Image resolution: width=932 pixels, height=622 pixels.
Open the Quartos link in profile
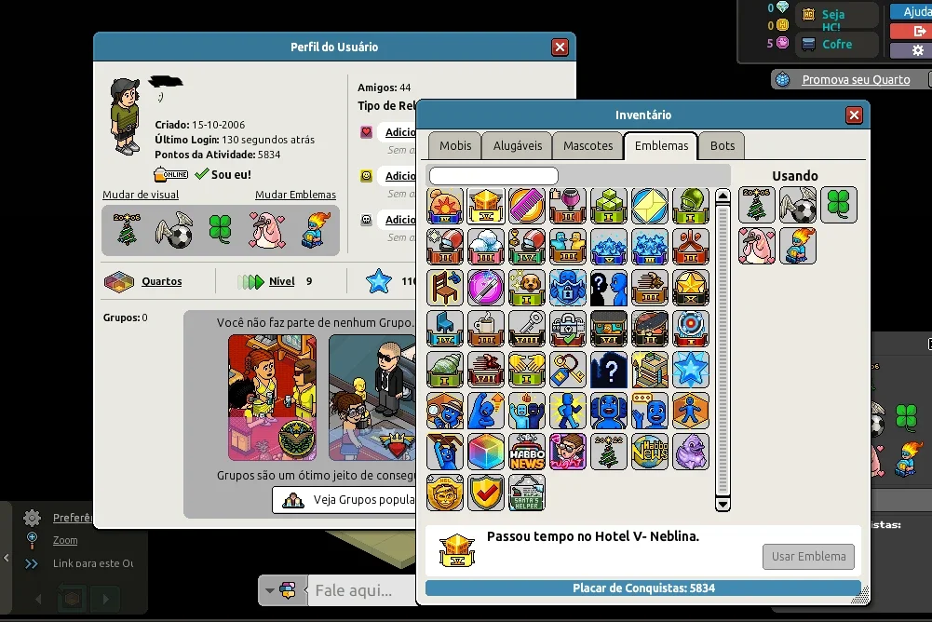pos(162,281)
